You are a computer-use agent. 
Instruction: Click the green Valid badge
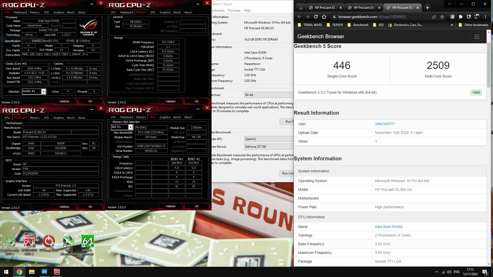pyautogui.click(x=476, y=92)
